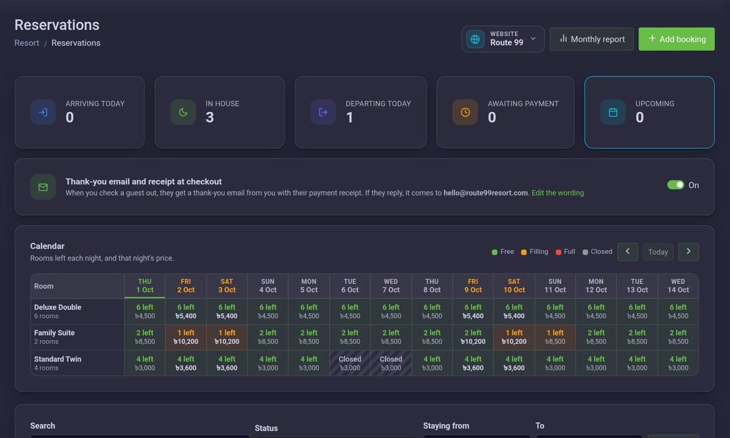The image size is (730, 438).
Task: Click the Awaiting Payment clock icon
Action: click(x=465, y=112)
